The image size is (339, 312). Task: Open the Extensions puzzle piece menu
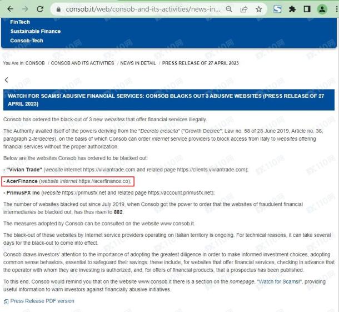coord(292,9)
